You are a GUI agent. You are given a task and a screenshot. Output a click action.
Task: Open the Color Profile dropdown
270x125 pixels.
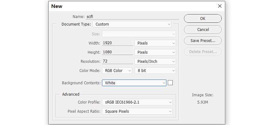[x=137, y=102]
